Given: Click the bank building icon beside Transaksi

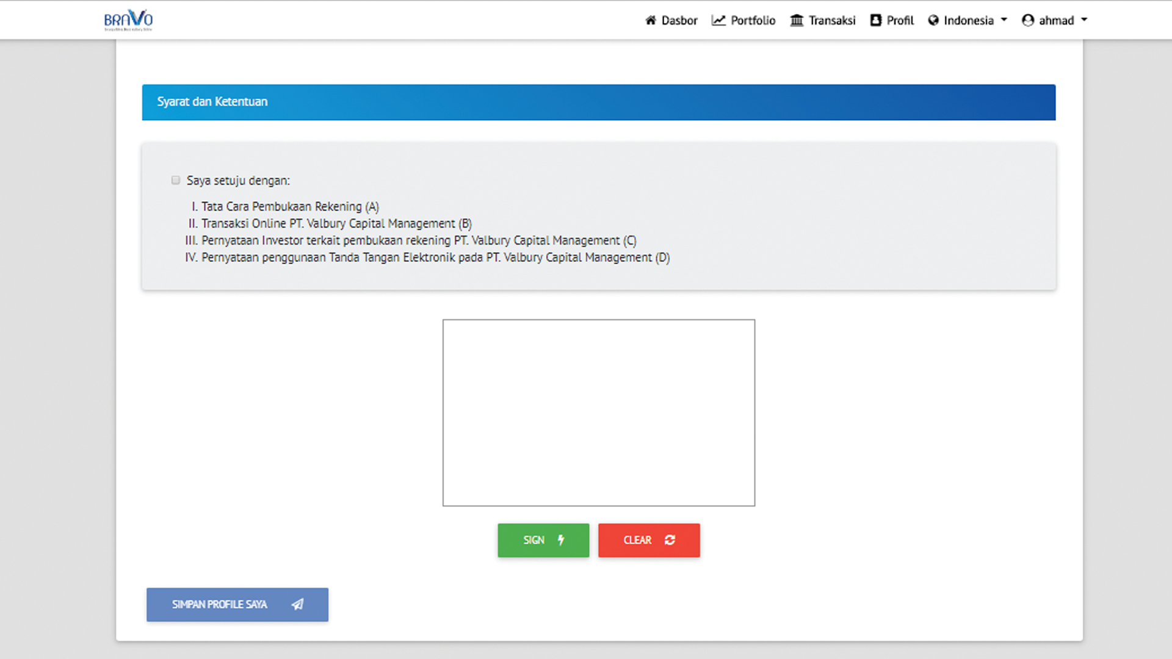Looking at the screenshot, I should tap(797, 20).
